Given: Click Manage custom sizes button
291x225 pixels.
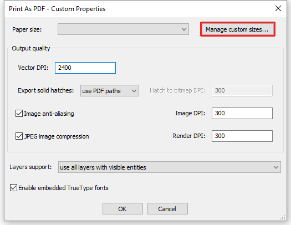Looking at the screenshot, I should pos(238,29).
